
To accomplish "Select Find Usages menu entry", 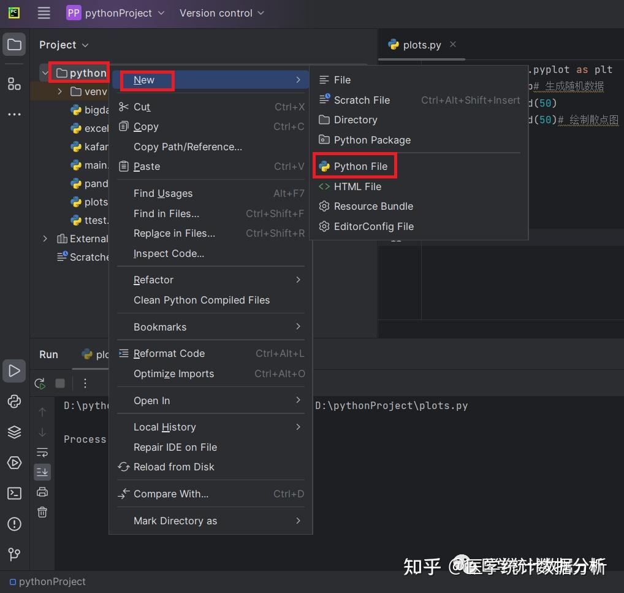I will click(211, 194).
